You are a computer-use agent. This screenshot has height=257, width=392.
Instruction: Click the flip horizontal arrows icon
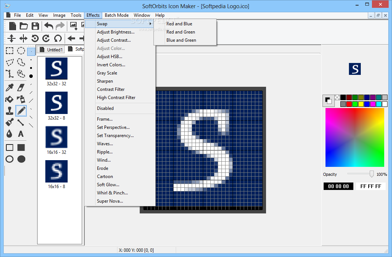23,38
